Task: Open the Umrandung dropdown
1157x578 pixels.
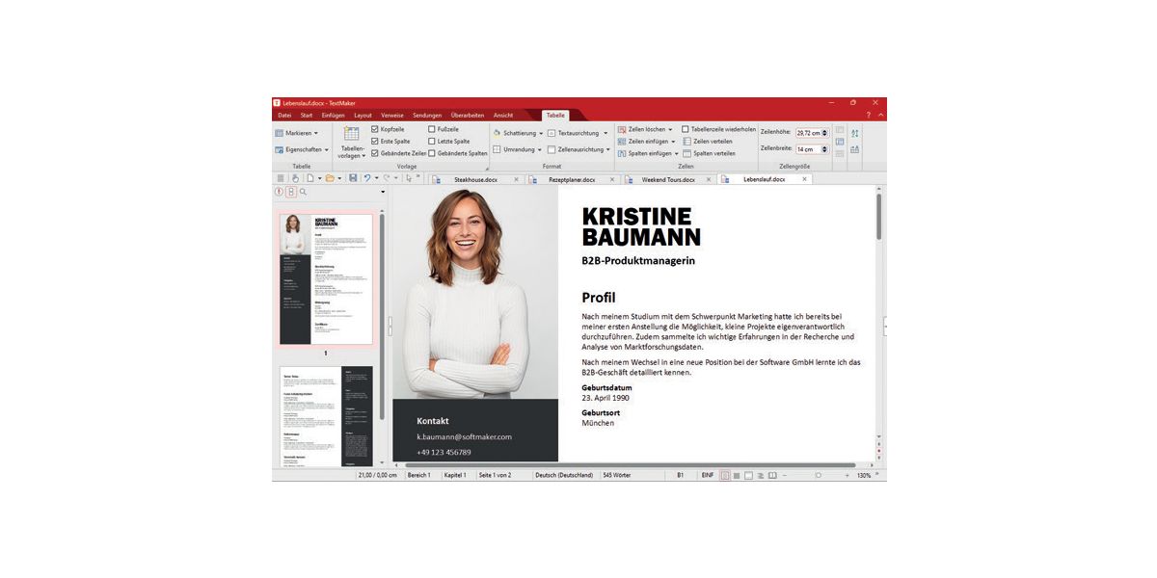Action: click(517, 149)
